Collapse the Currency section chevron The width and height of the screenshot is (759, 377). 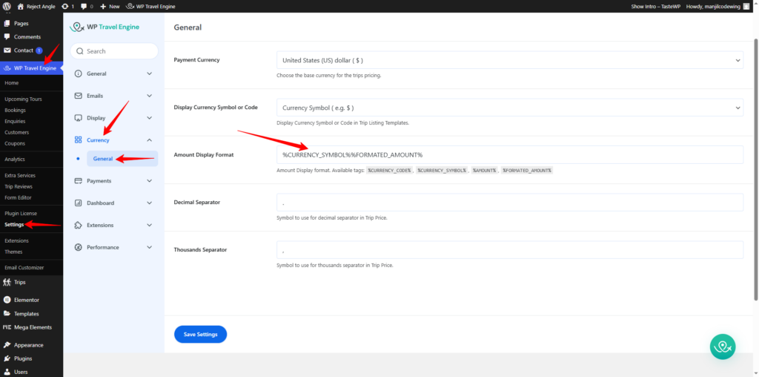point(150,140)
